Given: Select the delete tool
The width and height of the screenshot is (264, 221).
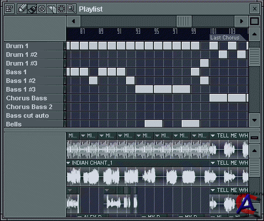Looking at the screenshot, I should tap(42, 9).
